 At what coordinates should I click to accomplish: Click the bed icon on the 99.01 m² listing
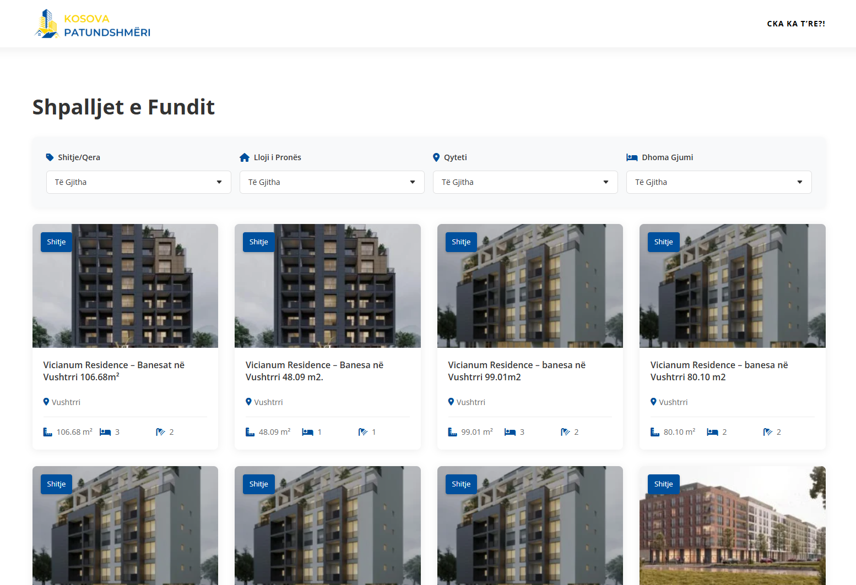coord(510,432)
